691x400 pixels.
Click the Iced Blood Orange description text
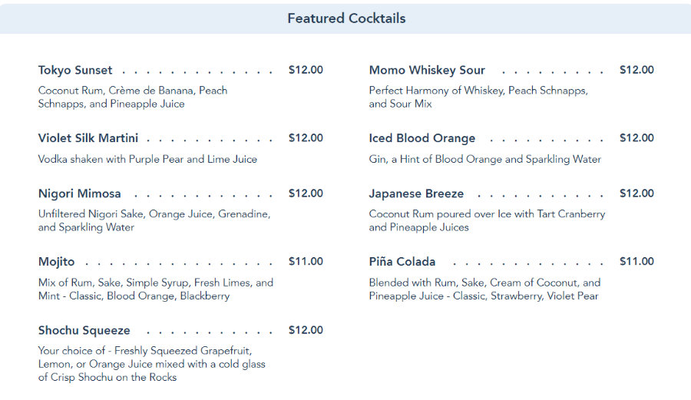[x=484, y=160]
